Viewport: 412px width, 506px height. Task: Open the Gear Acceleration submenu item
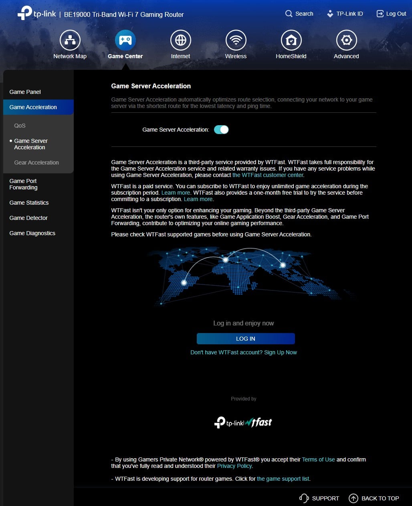click(x=36, y=163)
